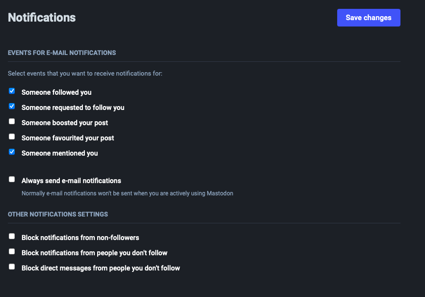The width and height of the screenshot is (425, 297).
Task: Click the 'Someone followed you' label text
Action: click(x=56, y=92)
